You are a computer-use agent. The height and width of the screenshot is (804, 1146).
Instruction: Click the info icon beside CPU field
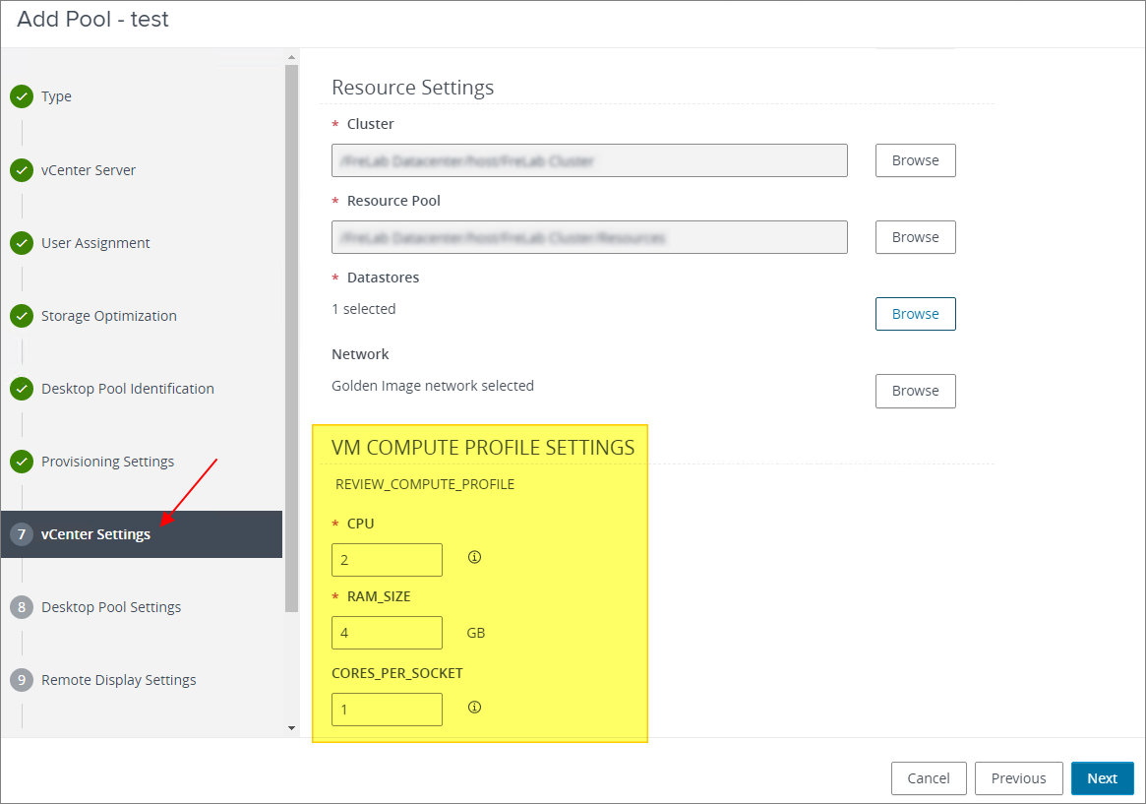(474, 557)
